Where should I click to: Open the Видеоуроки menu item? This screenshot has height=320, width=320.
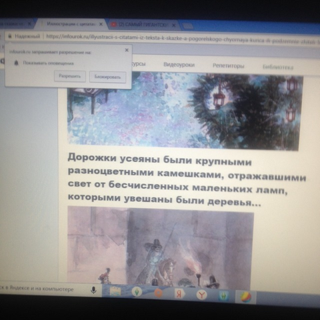(x=179, y=65)
